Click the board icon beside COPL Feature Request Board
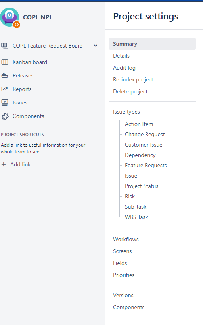203x325 pixels. [x=5, y=46]
